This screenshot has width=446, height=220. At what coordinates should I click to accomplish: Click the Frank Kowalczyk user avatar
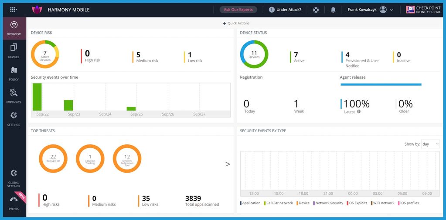point(383,10)
